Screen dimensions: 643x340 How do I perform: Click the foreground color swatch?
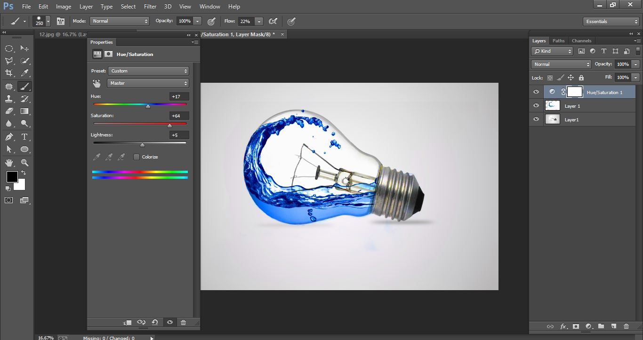pos(11,177)
